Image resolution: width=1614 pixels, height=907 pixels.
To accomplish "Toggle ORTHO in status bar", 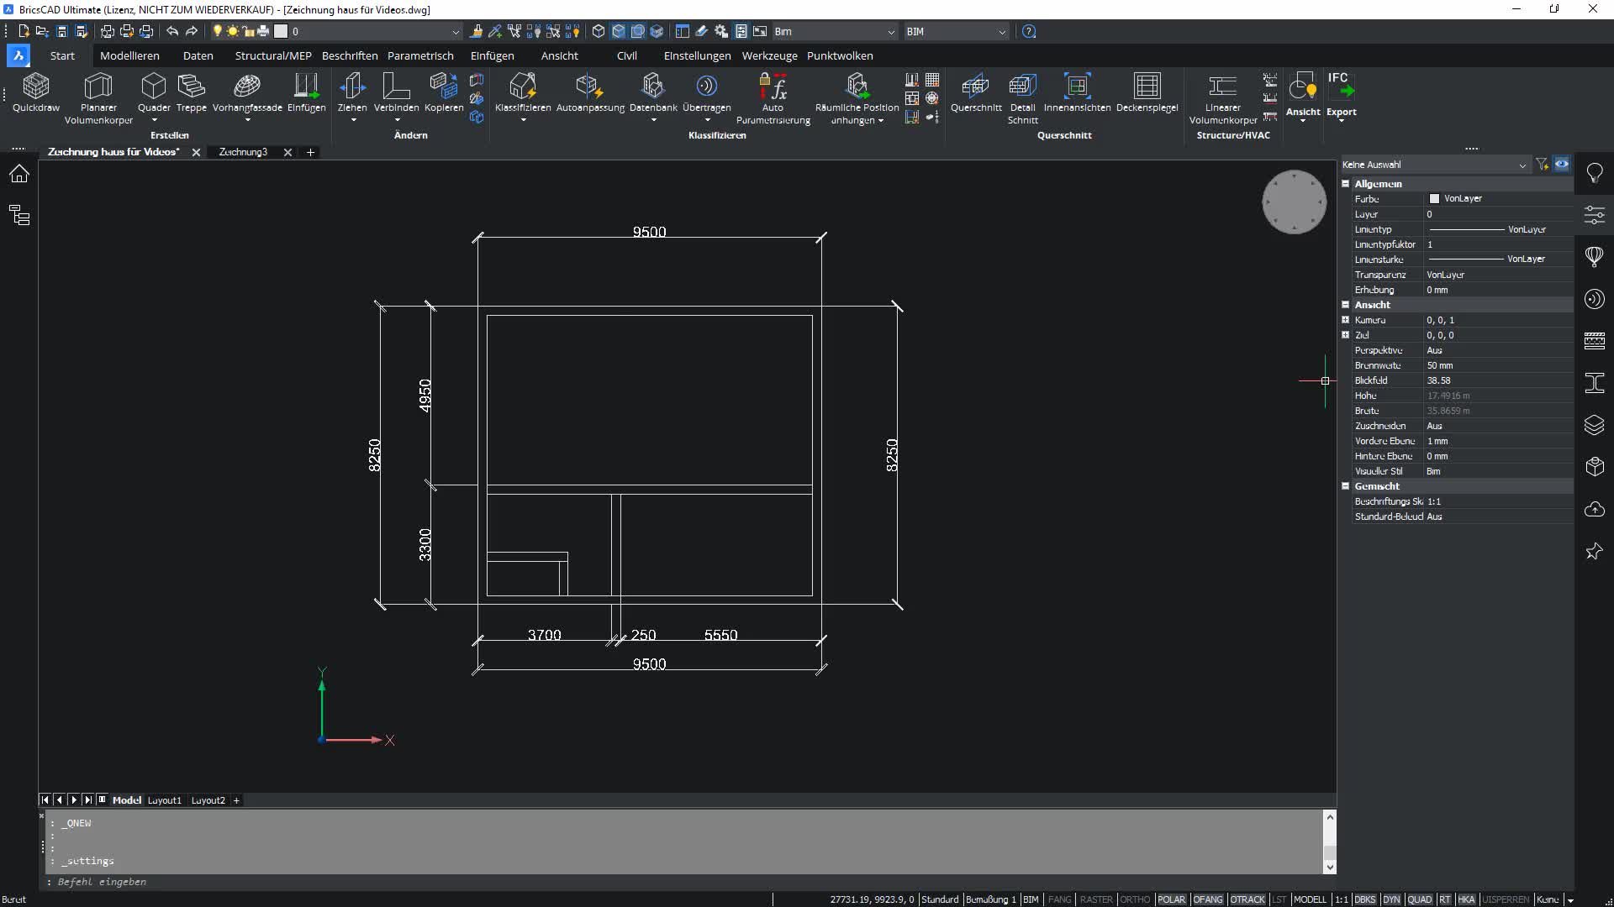I will click(1135, 899).
